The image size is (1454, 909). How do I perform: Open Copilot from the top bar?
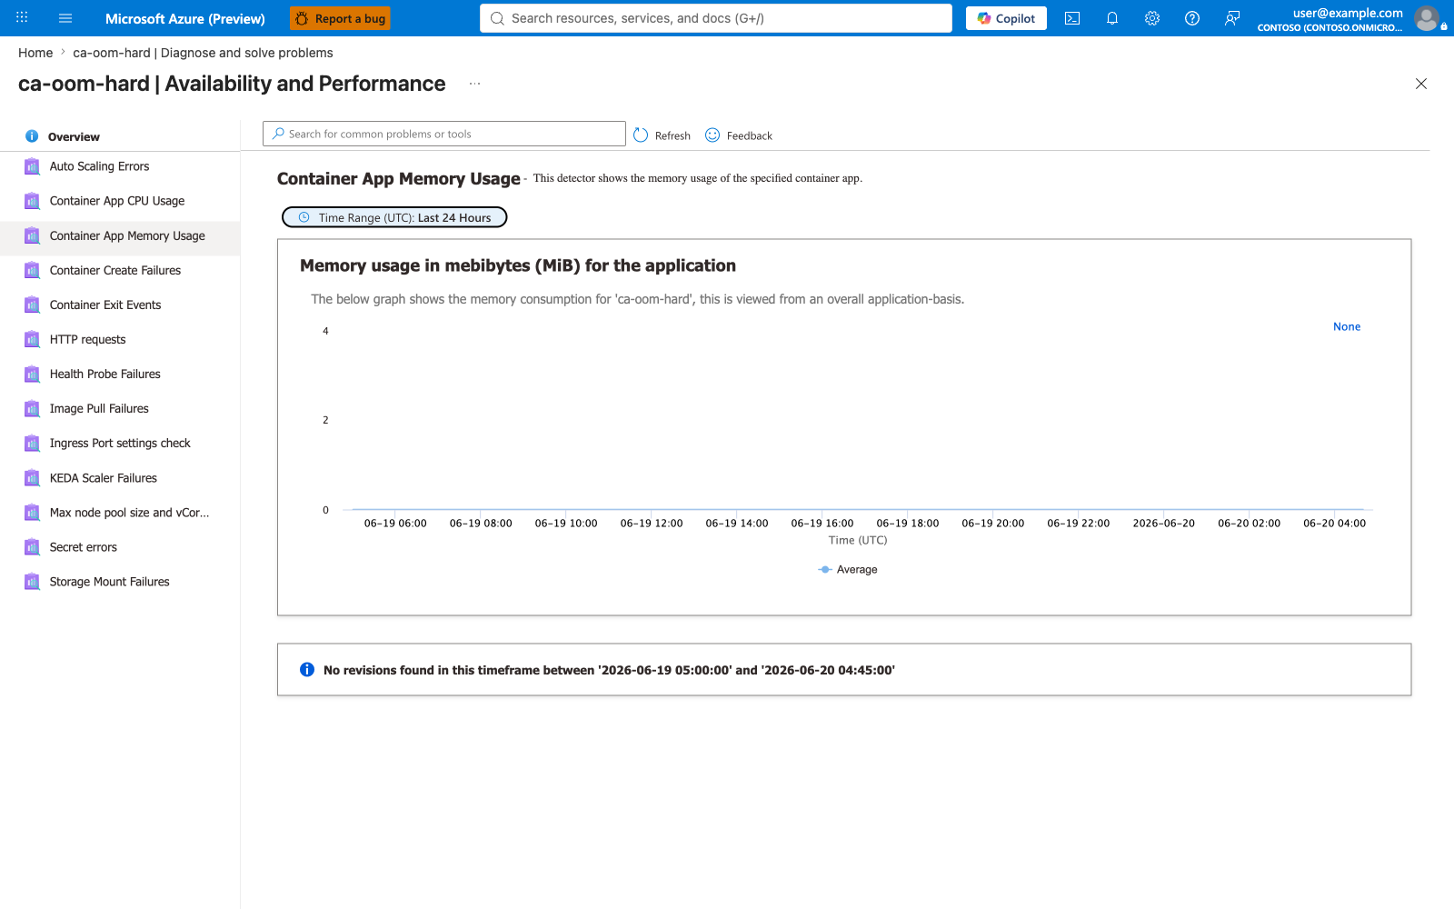1006,18
